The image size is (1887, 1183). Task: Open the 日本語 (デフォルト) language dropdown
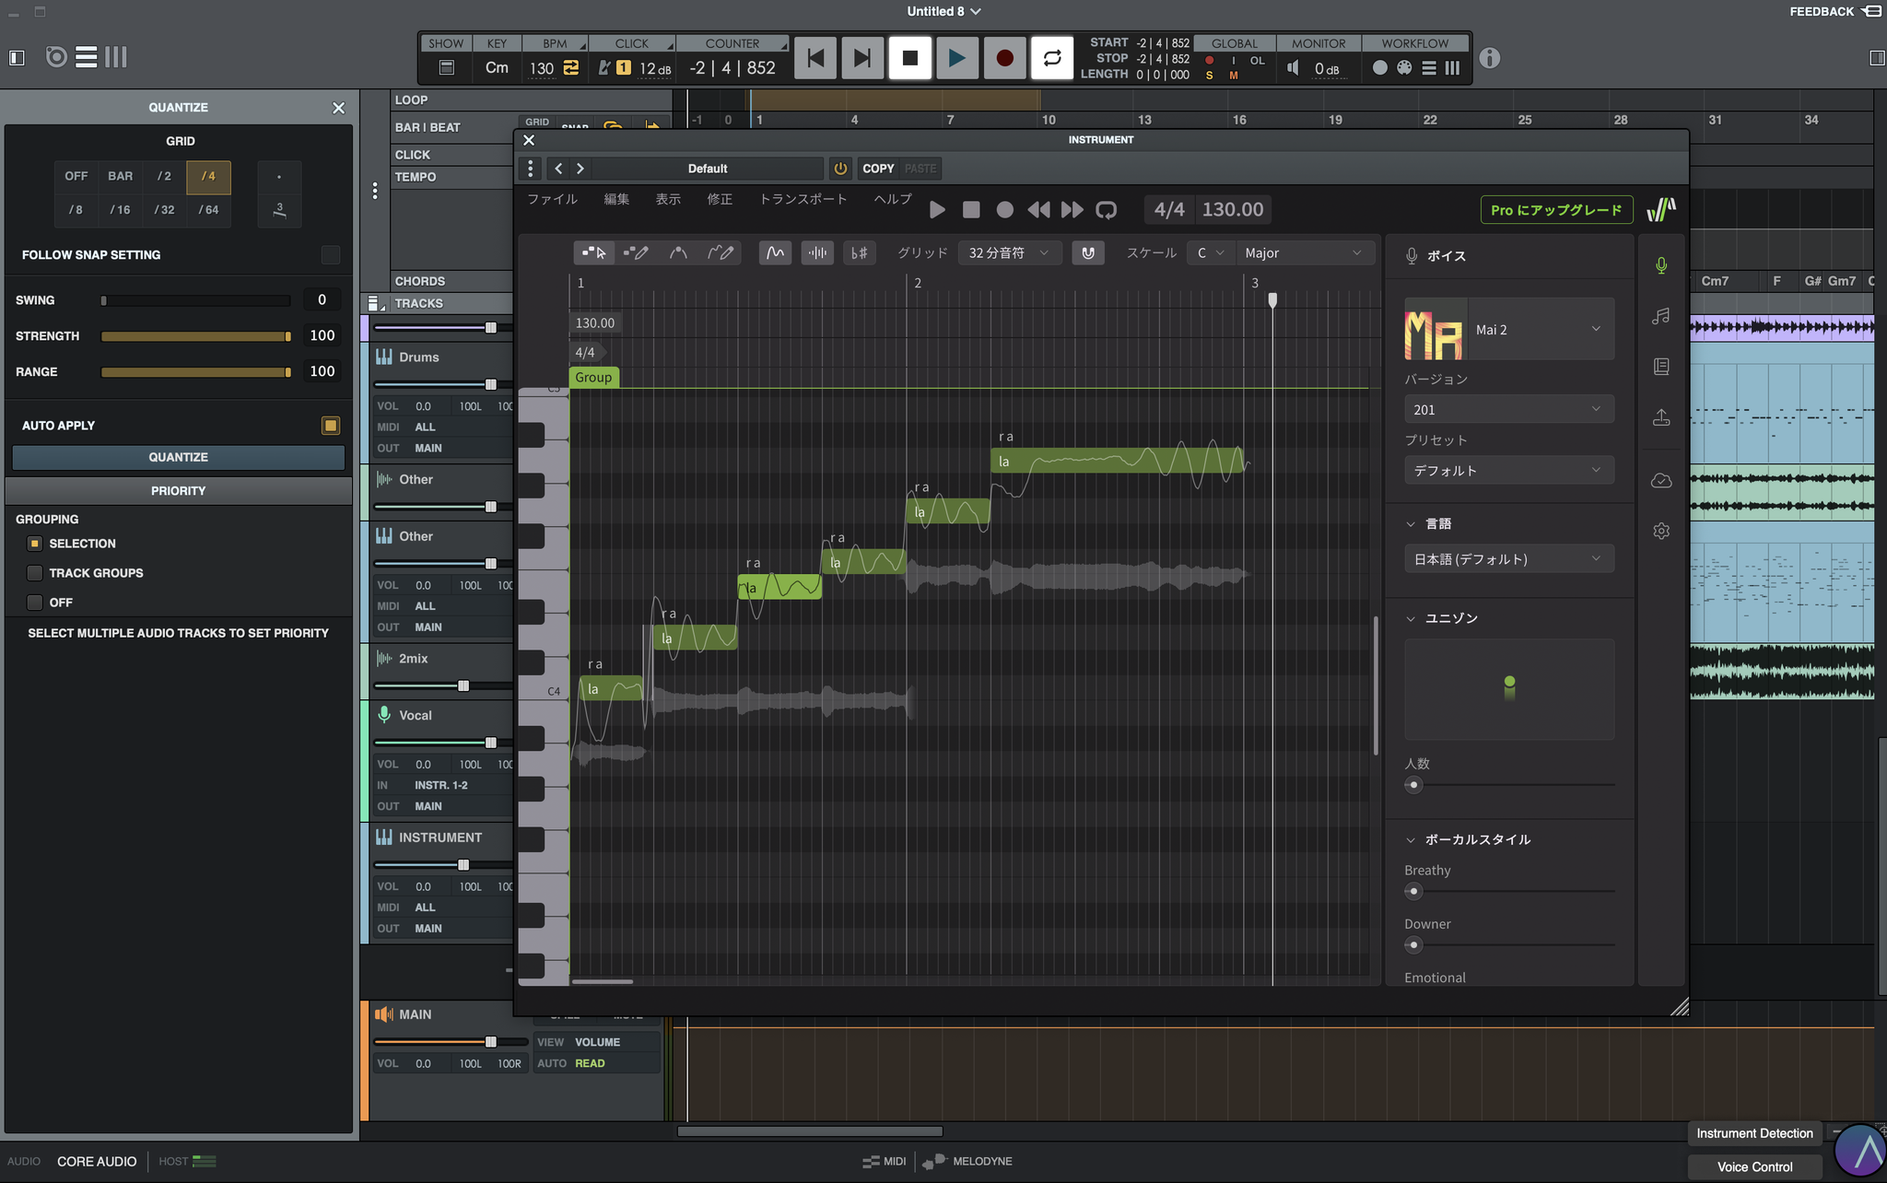(x=1509, y=558)
